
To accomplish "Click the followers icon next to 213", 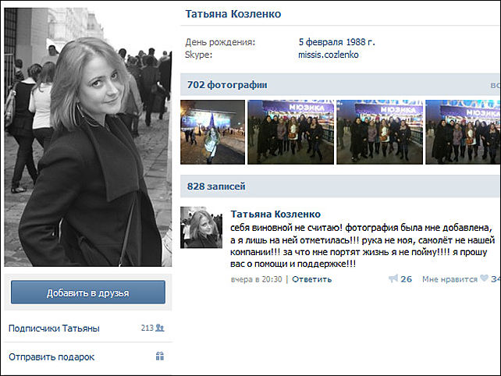I will 159,328.
